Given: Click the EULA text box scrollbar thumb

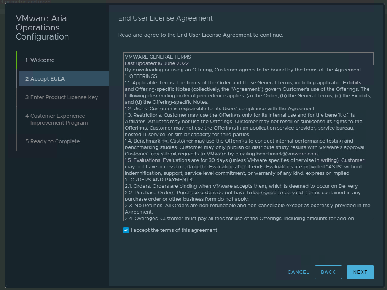Looking at the screenshot, I should click(373, 59).
